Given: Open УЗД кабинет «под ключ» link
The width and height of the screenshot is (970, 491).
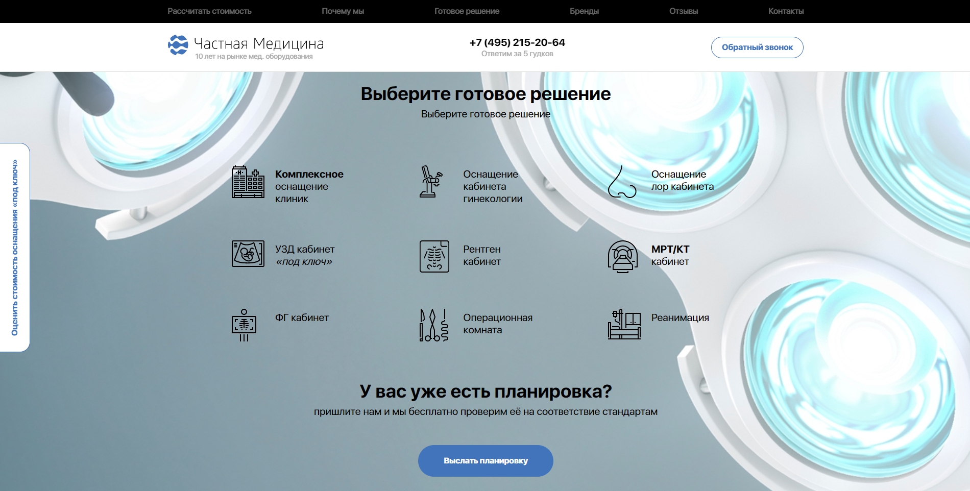Looking at the screenshot, I should (305, 255).
